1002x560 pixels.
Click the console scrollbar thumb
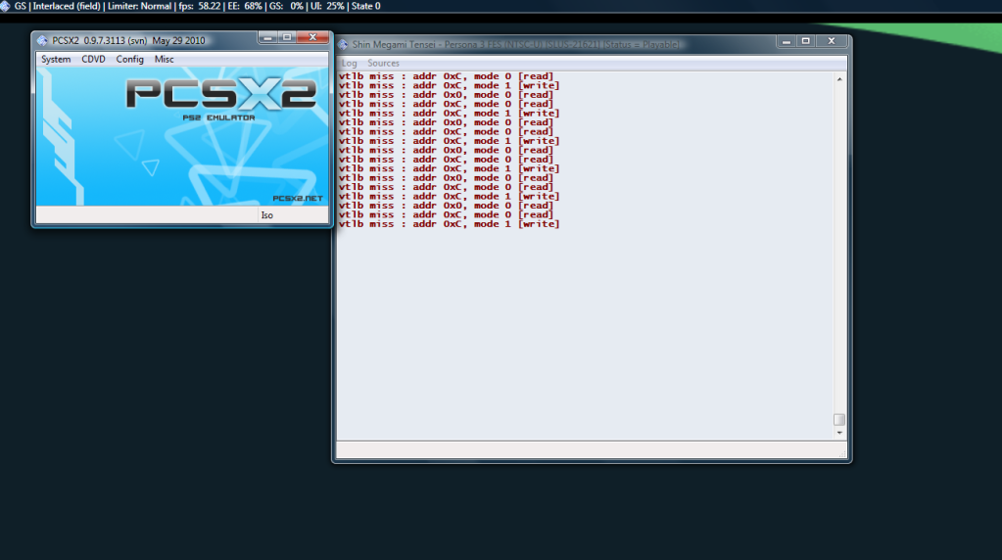click(x=839, y=420)
